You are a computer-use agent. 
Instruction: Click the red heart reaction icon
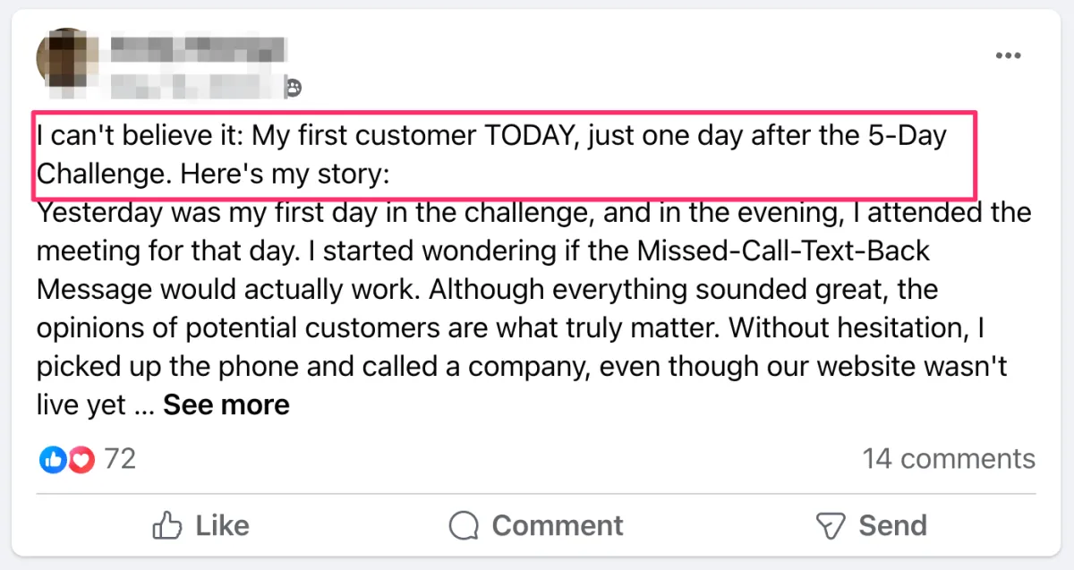coord(81,460)
